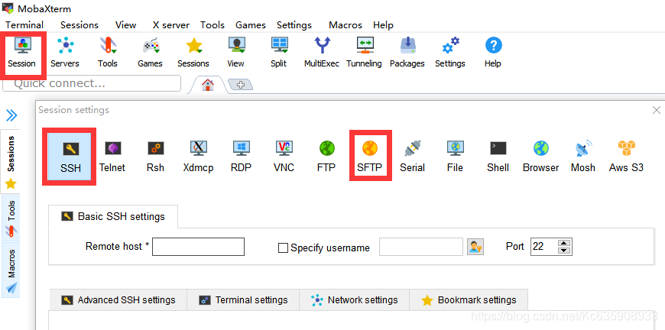This screenshot has height=330, width=665.
Task: Close the Session settings dialog
Action: pos(656,110)
